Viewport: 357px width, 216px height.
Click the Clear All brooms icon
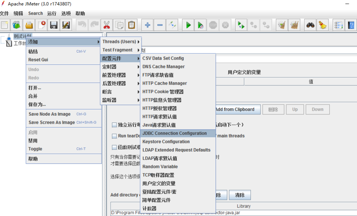click(x=294, y=25)
